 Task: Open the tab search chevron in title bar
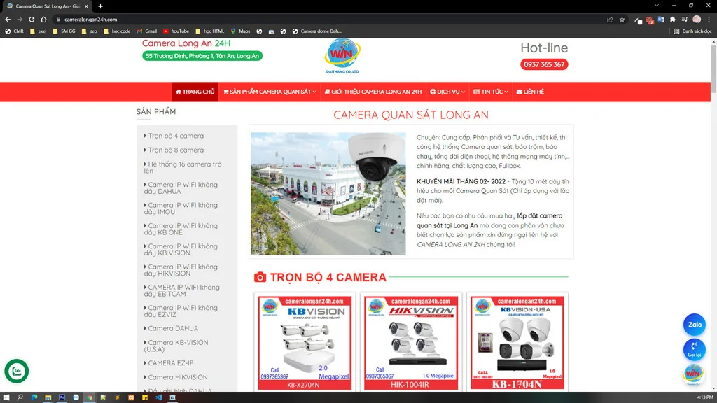[657, 6]
